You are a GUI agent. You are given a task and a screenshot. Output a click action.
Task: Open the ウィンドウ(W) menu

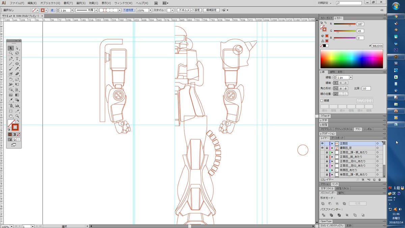[123, 3]
